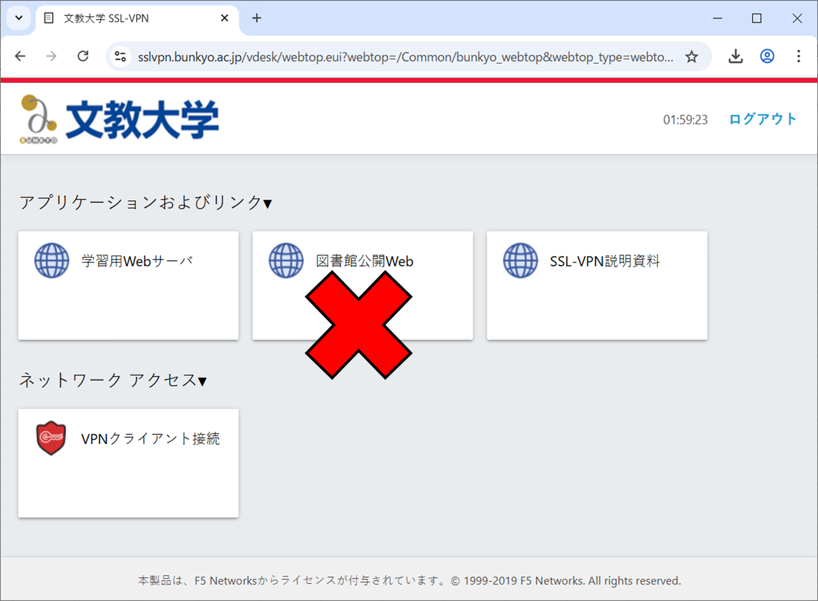Close the 文教大学 SSL-VPN tab

[x=224, y=19]
